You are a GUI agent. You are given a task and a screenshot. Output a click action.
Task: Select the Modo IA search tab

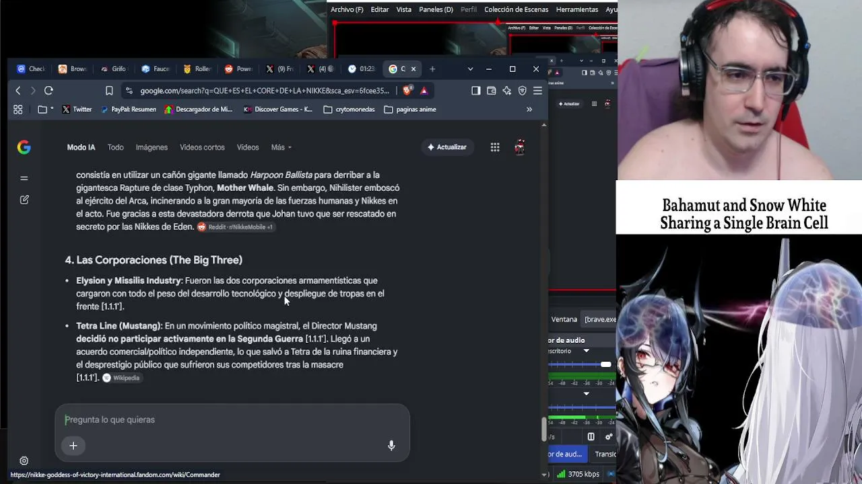coord(81,147)
